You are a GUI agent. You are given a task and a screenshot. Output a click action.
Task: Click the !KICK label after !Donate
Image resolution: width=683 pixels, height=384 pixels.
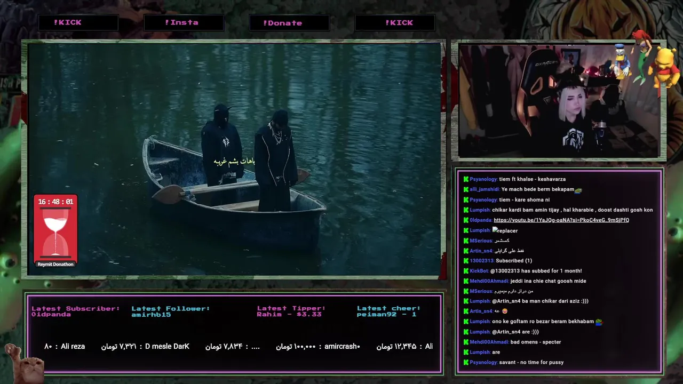click(399, 22)
